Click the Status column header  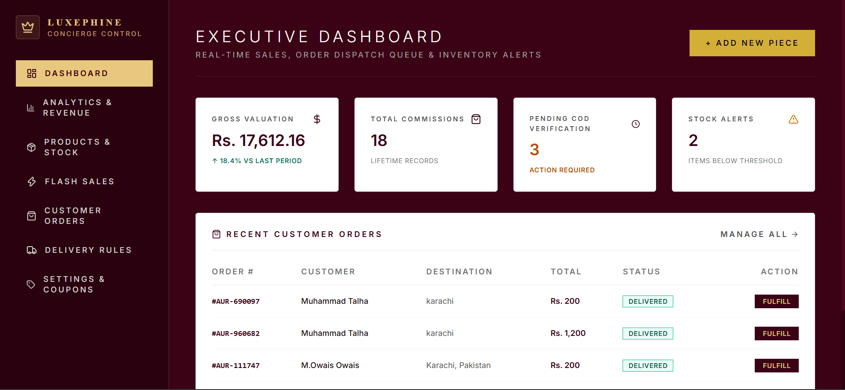[x=642, y=272]
